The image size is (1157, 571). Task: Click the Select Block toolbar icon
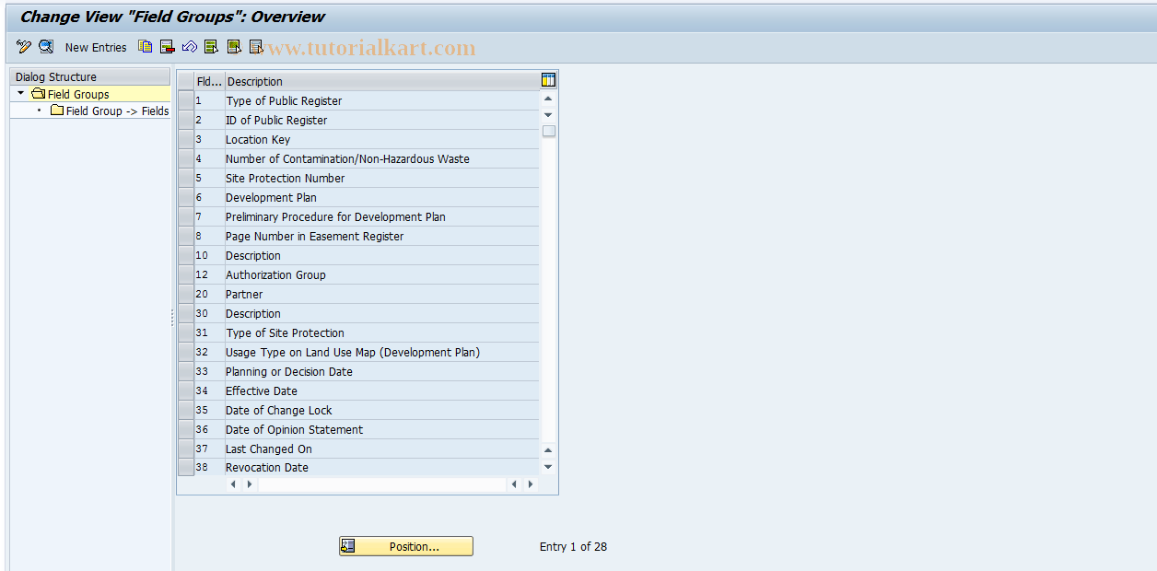(x=234, y=47)
